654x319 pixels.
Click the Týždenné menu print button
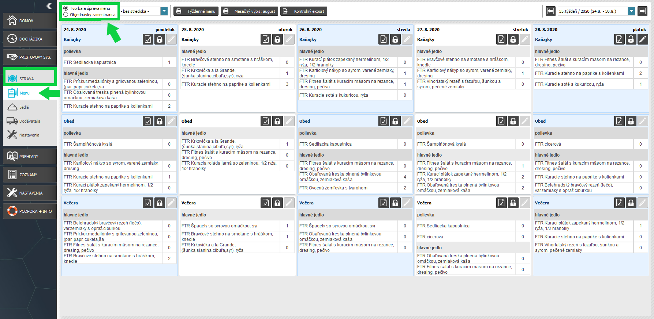point(196,11)
